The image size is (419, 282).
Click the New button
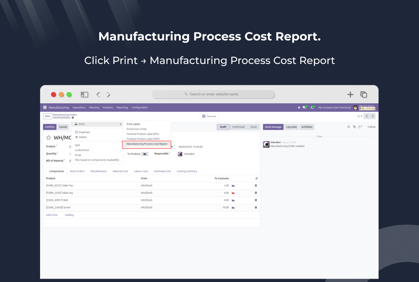tap(47, 116)
